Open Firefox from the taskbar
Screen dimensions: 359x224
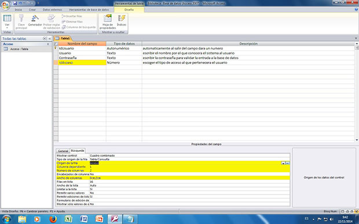(53, 219)
